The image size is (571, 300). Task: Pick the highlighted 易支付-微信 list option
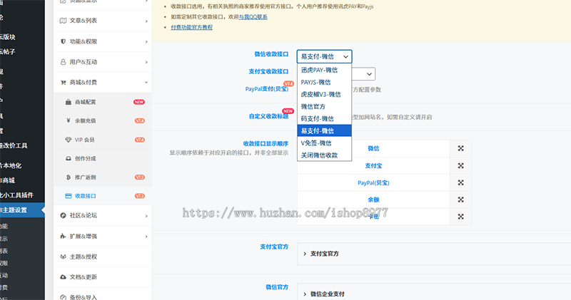pos(325,130)
